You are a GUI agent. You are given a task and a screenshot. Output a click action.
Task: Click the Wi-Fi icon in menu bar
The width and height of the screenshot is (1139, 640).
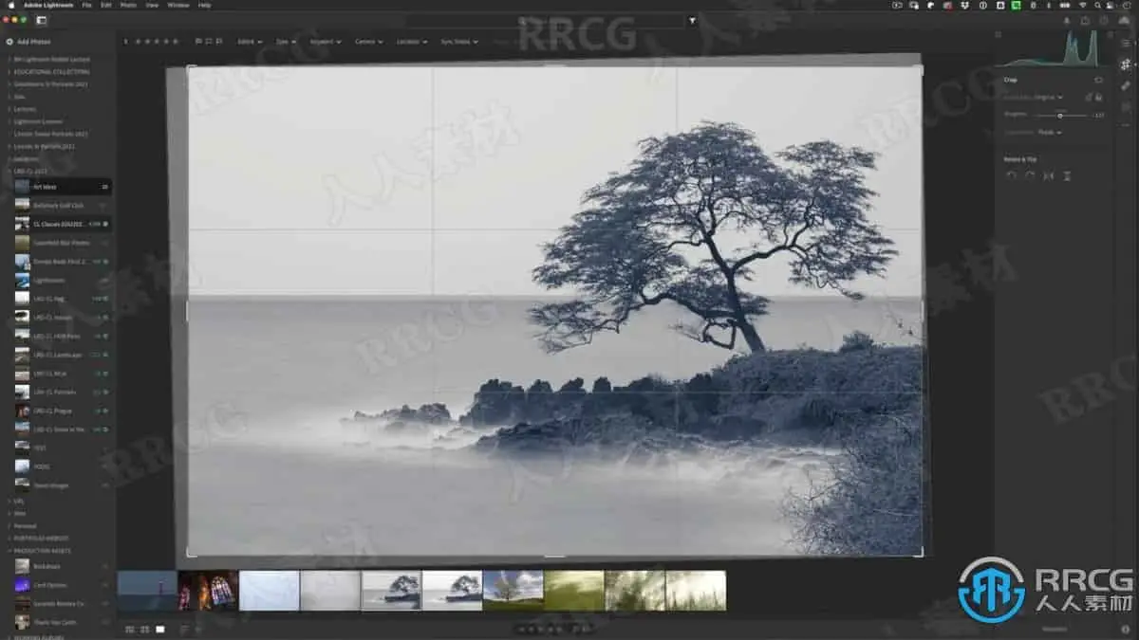pyautogui.click(x=1081, y=6)
